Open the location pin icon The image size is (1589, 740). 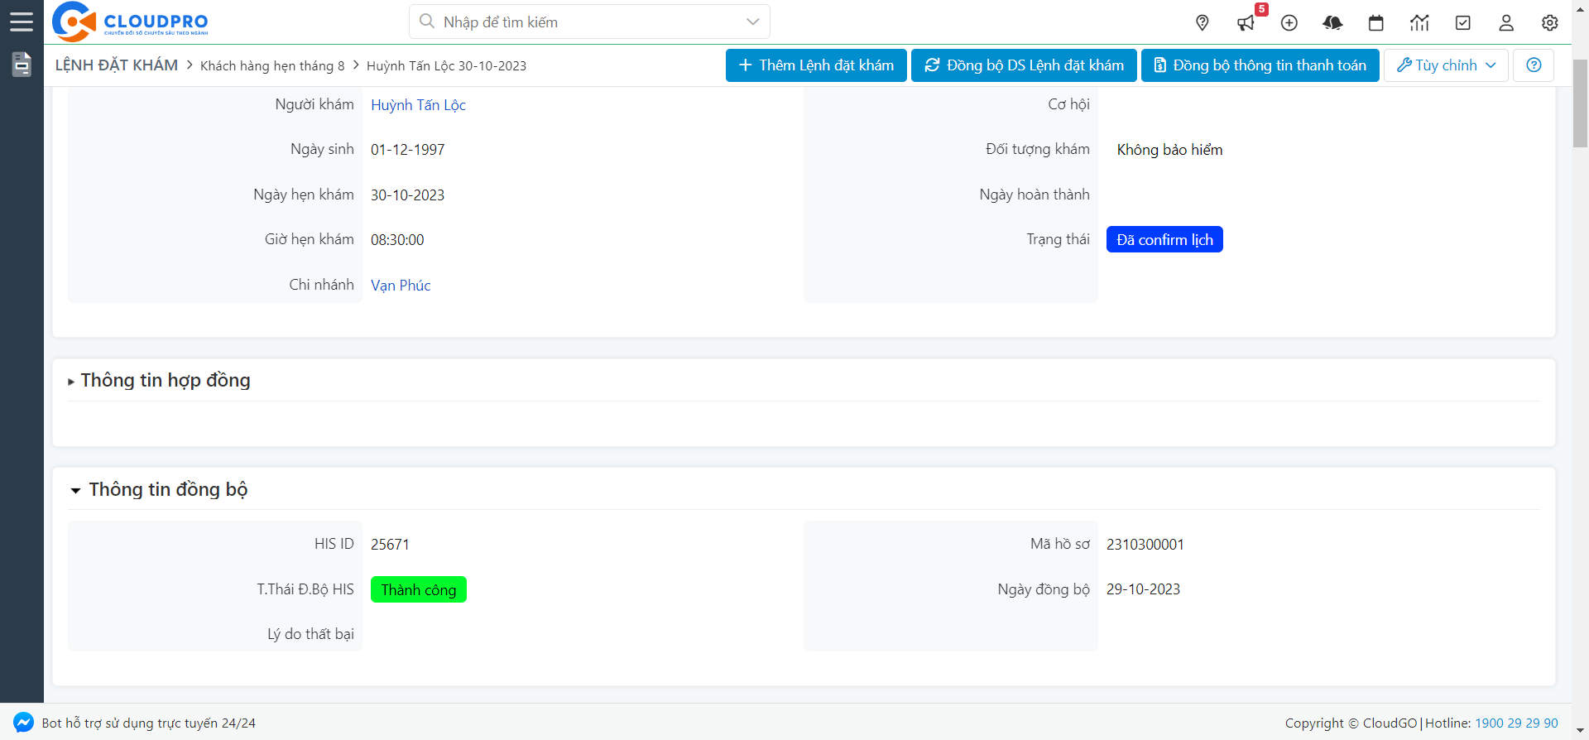(1203, 23)
